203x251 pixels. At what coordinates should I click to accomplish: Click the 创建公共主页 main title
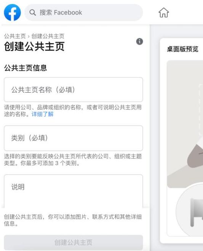coord(34,46)
